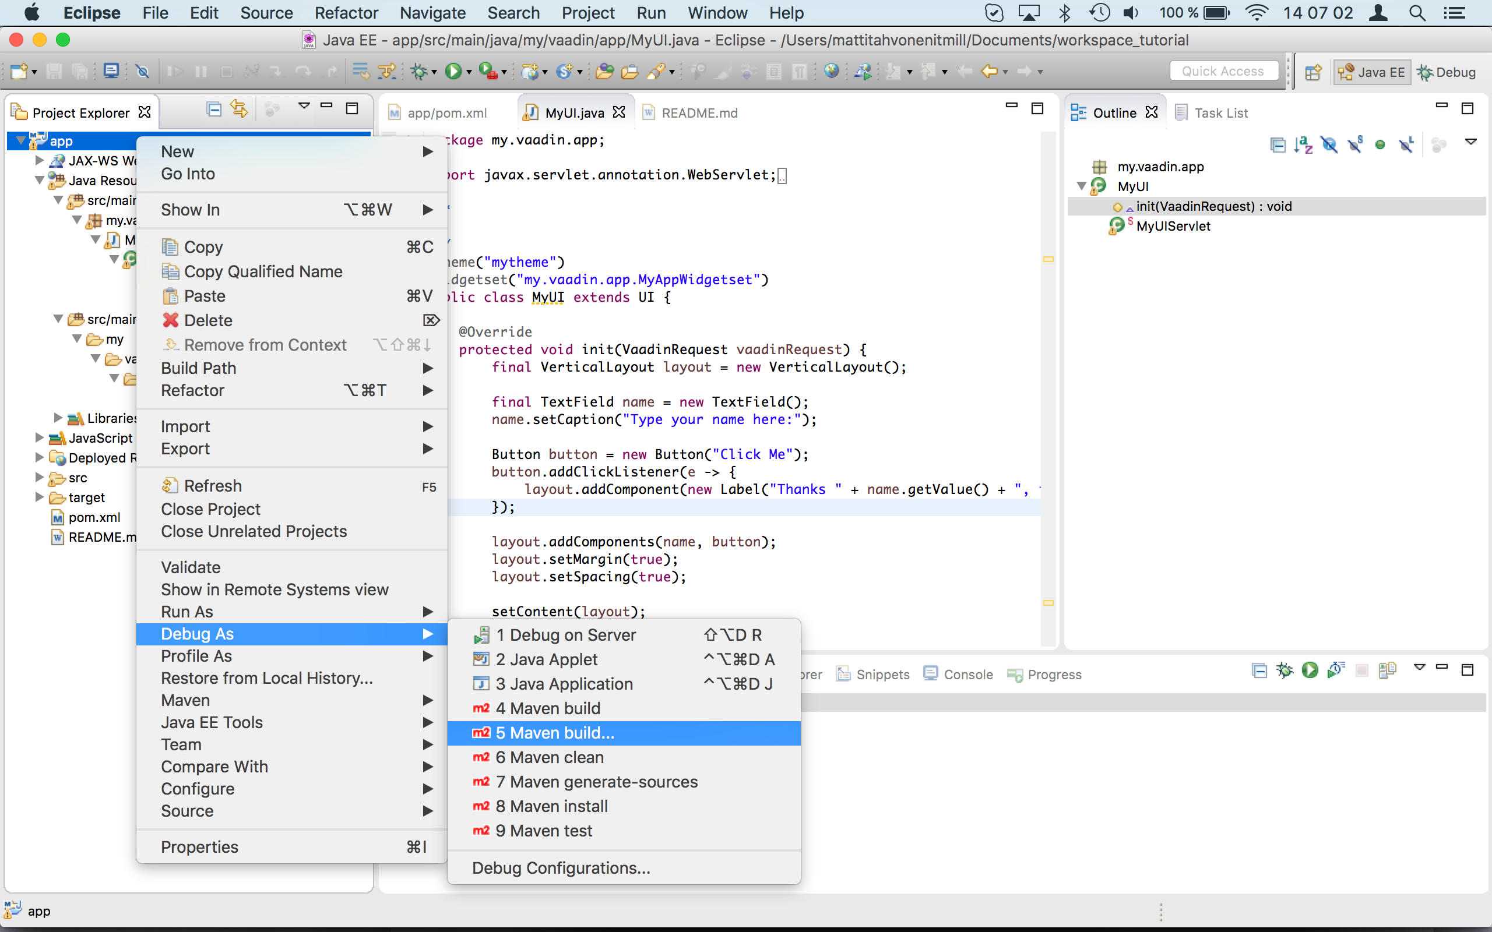The width and height of the screenshot is (1492, 932).
Task: Select MyUIServlet in the Outline view
Action: pyautogui.click(x=1173, y=225)
